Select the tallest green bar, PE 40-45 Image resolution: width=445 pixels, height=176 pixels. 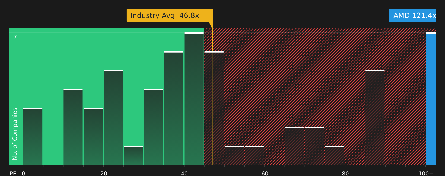[x=194, y=99]
